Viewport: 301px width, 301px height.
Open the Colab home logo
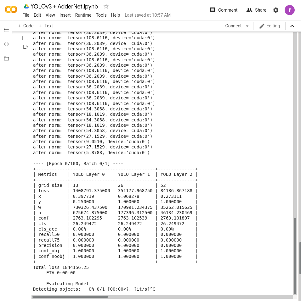click(x=11, y=10)
